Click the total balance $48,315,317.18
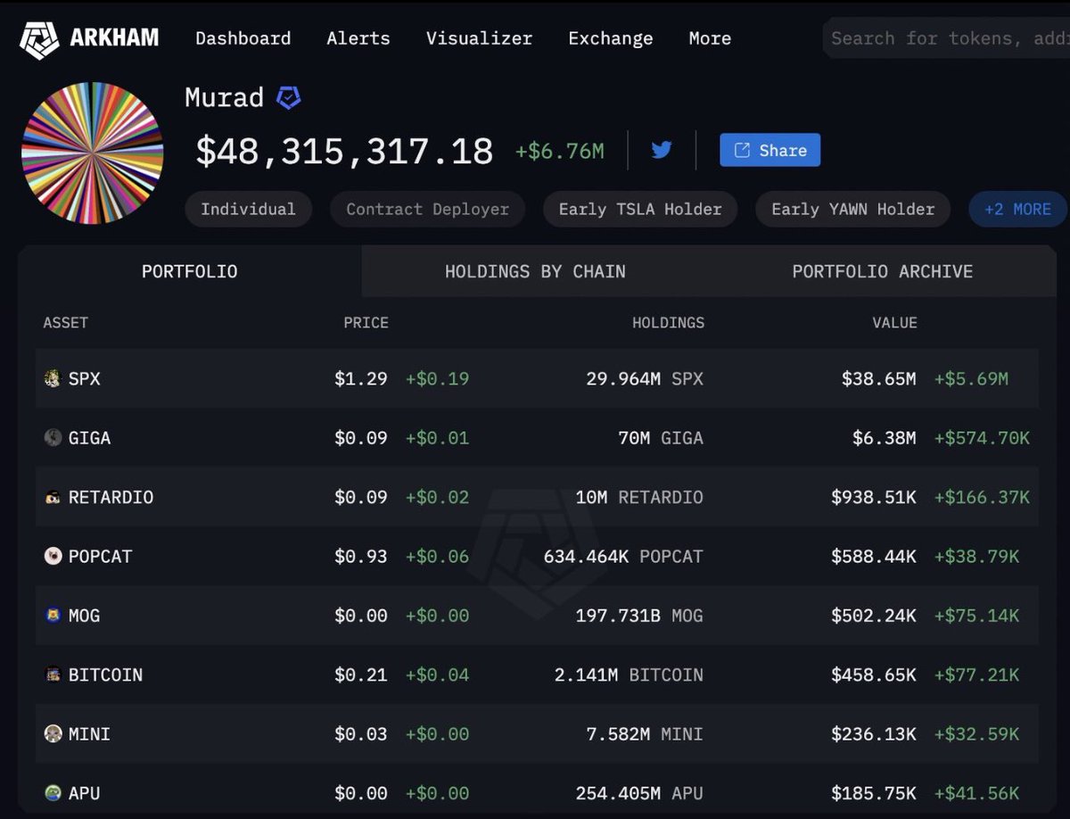Viewport: 1070px width, 819px height. tap(344, 151)
